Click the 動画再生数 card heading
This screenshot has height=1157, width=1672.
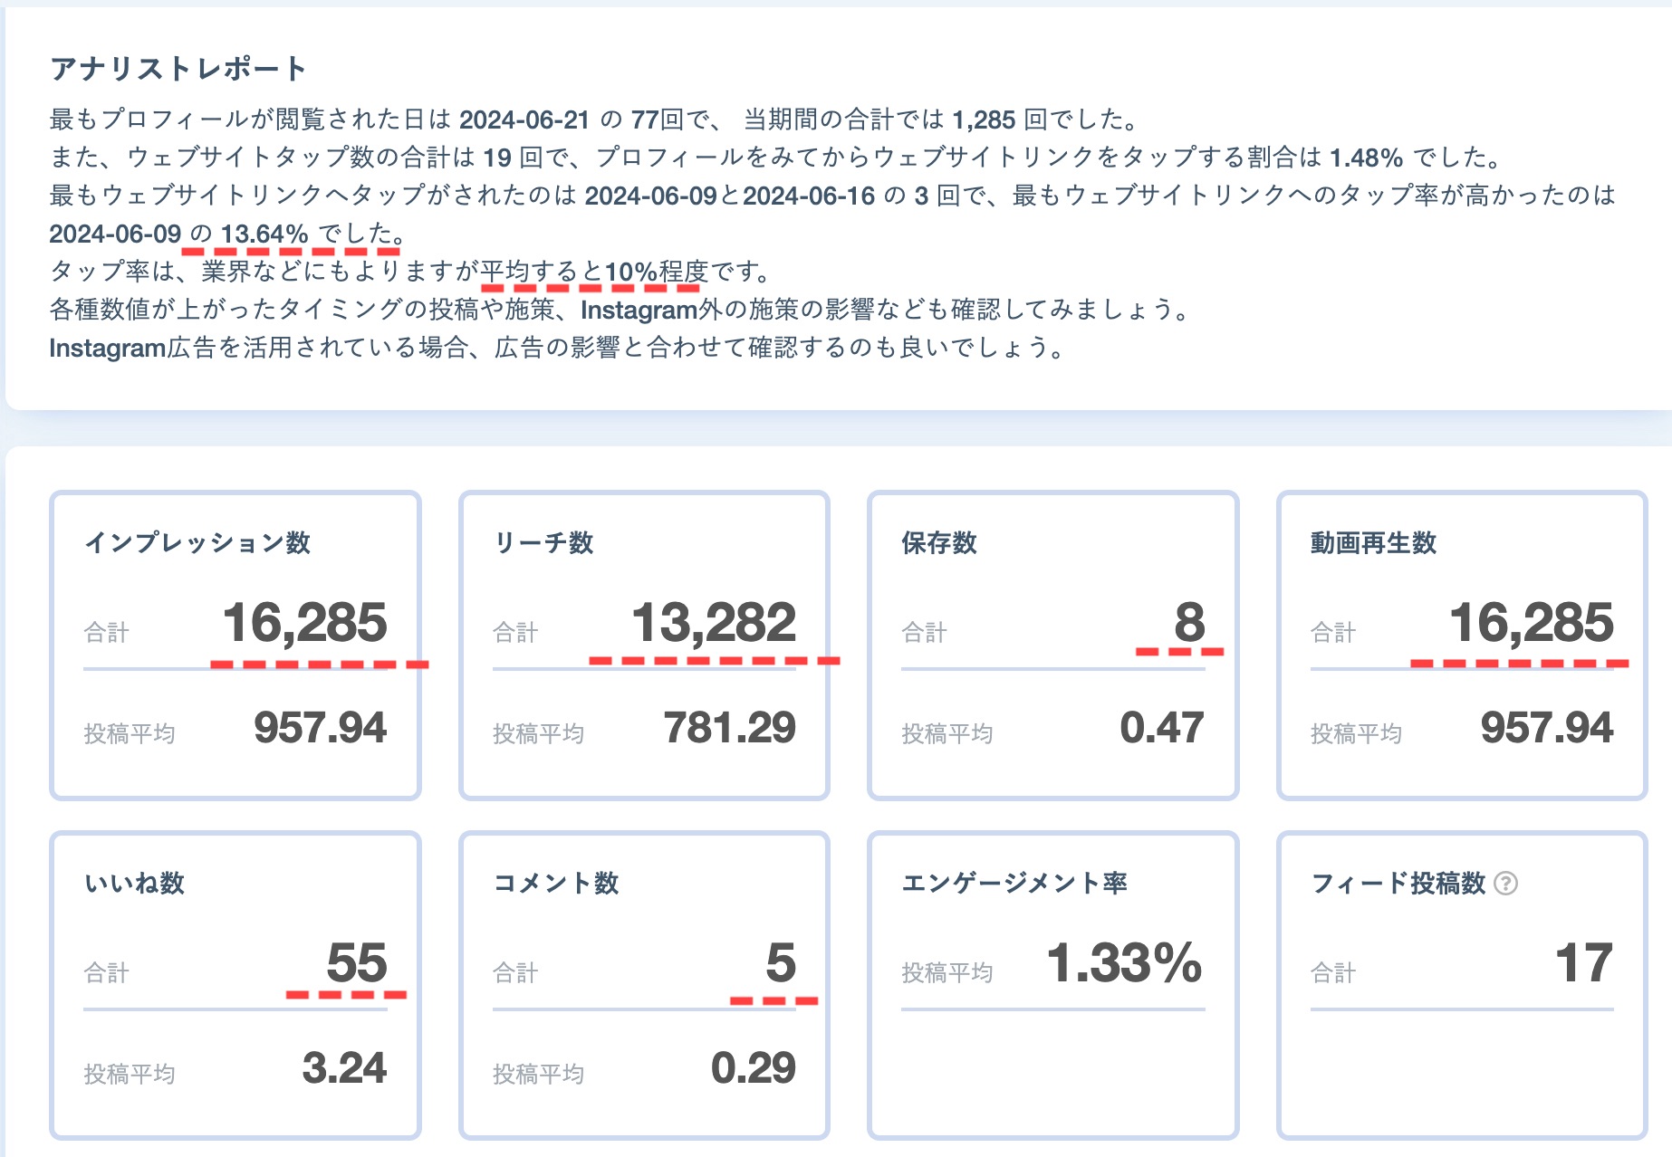pyautogui.click(x=1373, y=542)
